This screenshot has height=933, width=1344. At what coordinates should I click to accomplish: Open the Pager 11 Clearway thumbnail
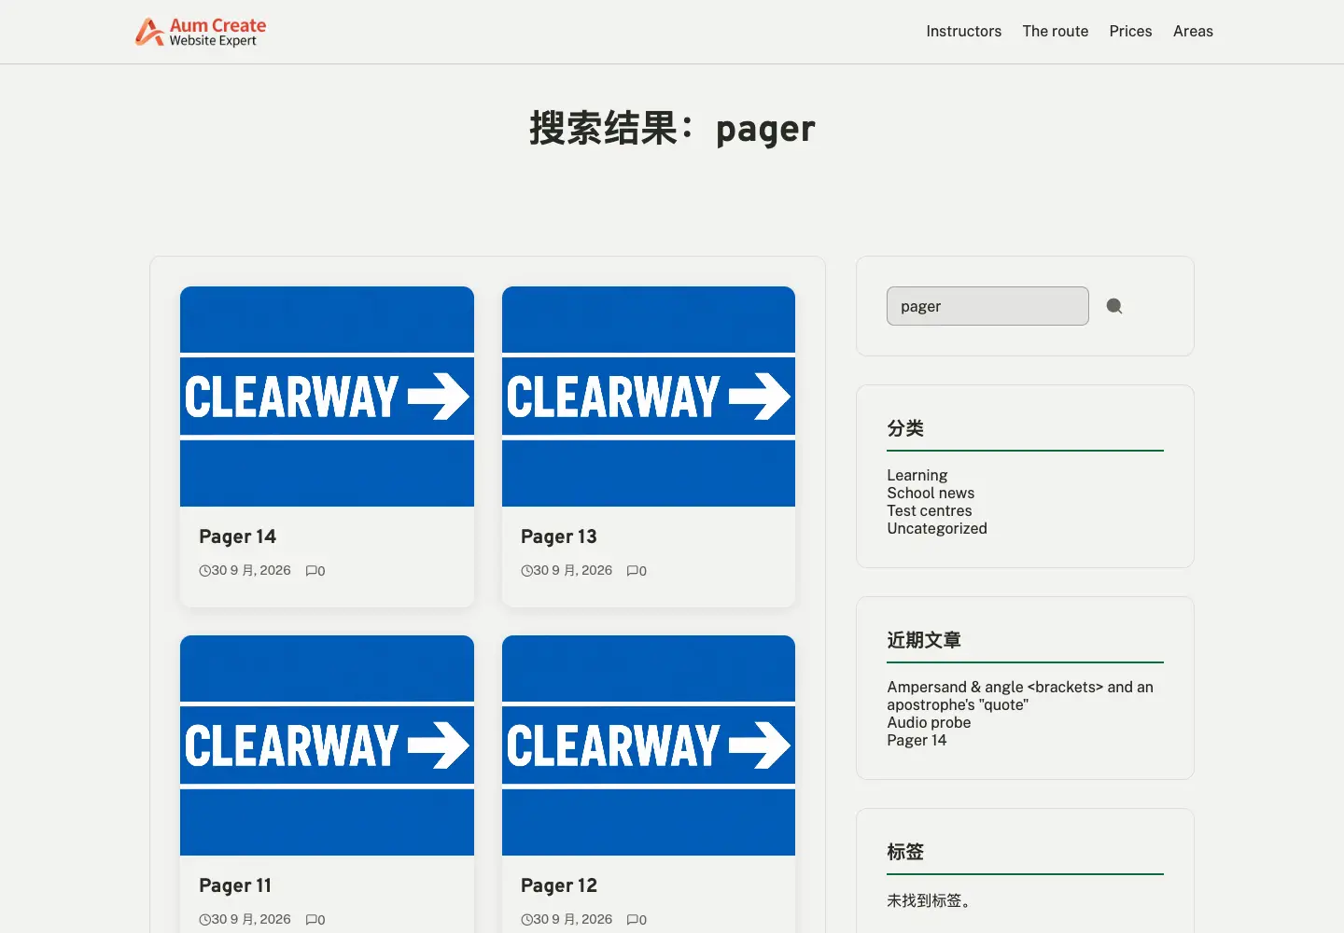[x=327, y=745]
